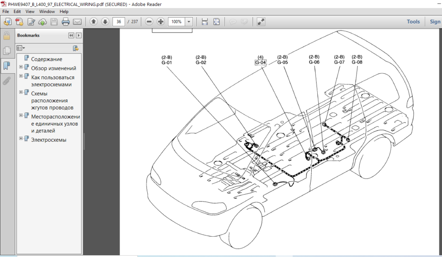Image resolution: width=442 pixels, height=257 pixels.
Task: Click the G-06 connector label
Action: (314, 62)
